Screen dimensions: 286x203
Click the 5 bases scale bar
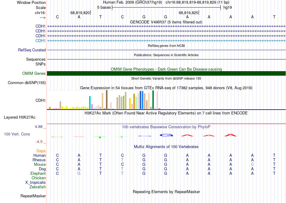166,7
